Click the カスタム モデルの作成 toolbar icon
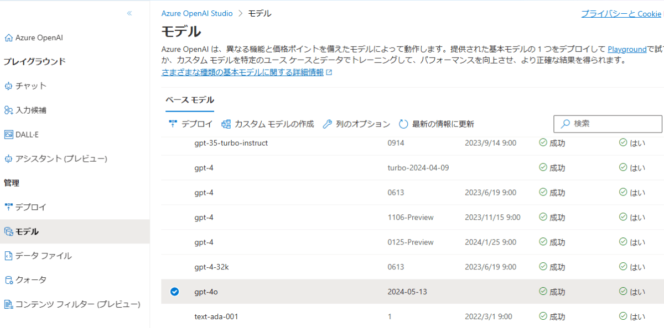The image size is (664, 328). tap(226, 124)
